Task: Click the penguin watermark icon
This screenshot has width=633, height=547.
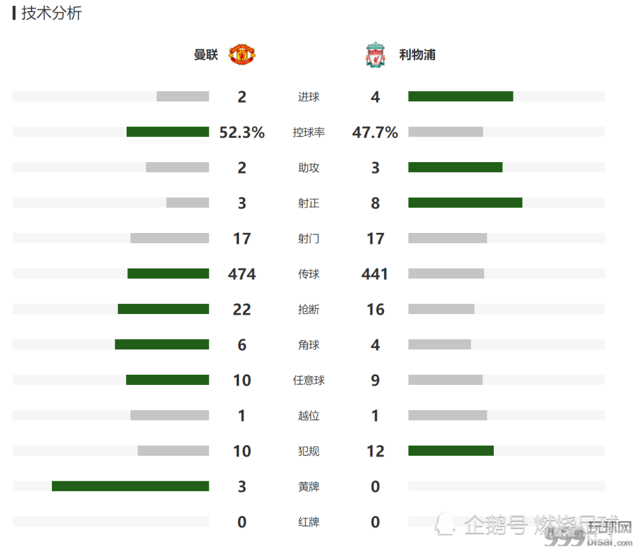Action: (445, 524)
